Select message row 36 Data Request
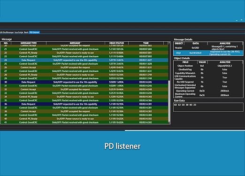245x176 pixels. pyautogui.click(x=84, y=104)
